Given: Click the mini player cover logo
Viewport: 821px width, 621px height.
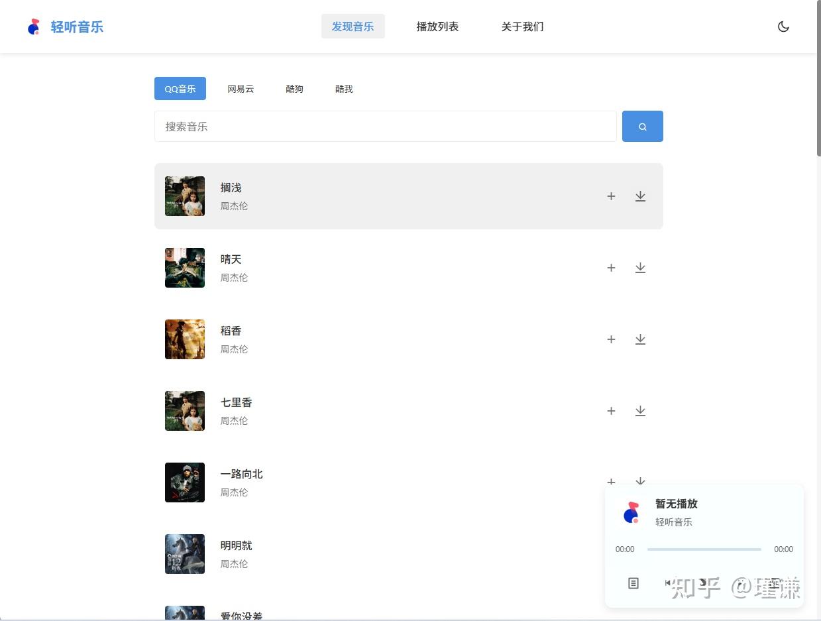Looking at the screenshot, I should click(631, 512).
